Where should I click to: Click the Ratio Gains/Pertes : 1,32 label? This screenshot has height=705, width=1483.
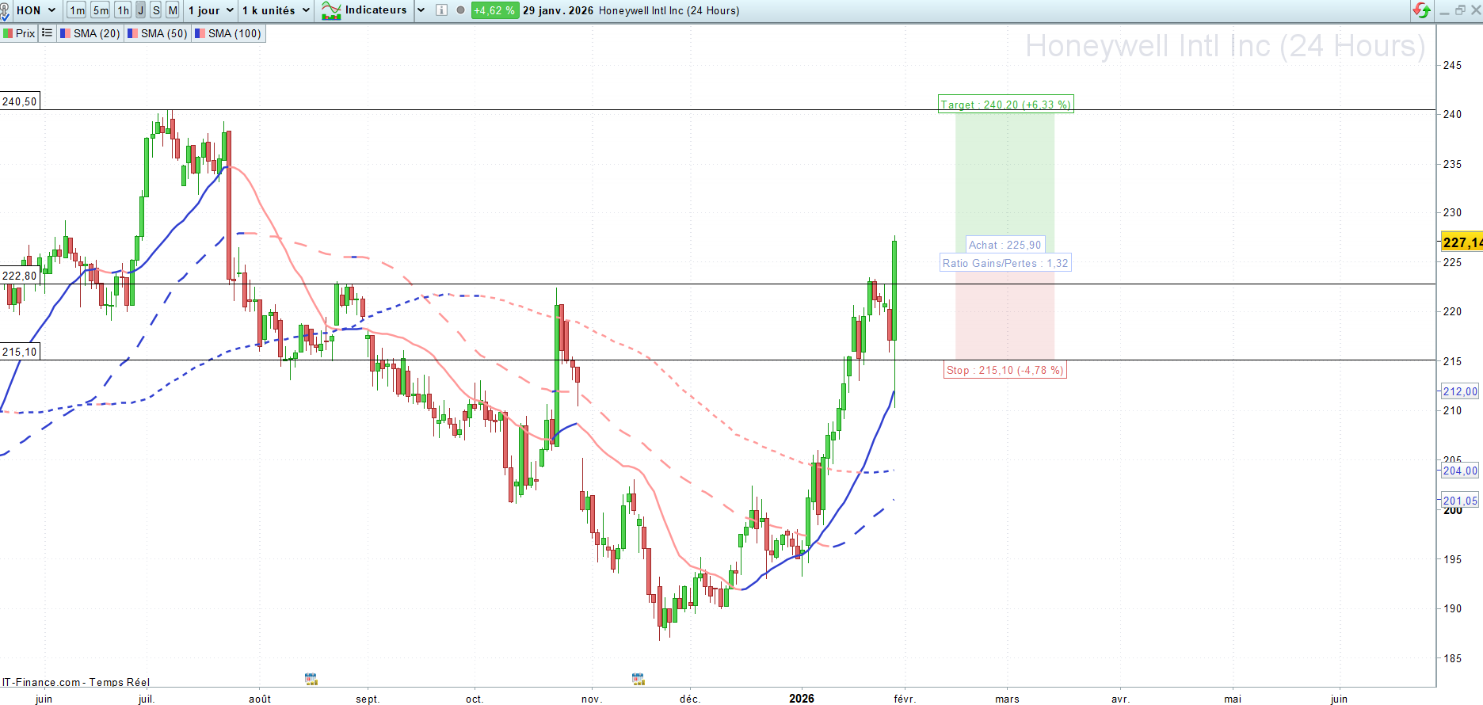click(x=1005, y=263)
